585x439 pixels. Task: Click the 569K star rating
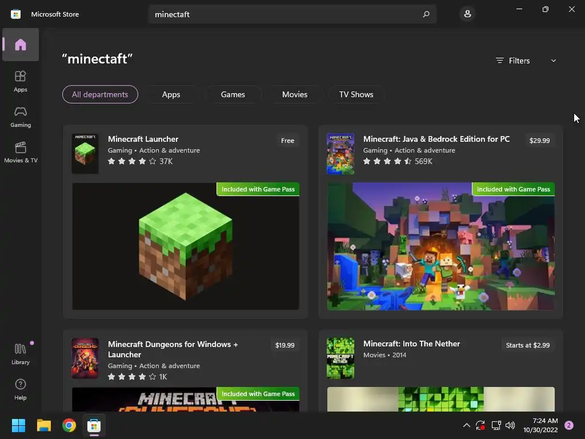398,161
